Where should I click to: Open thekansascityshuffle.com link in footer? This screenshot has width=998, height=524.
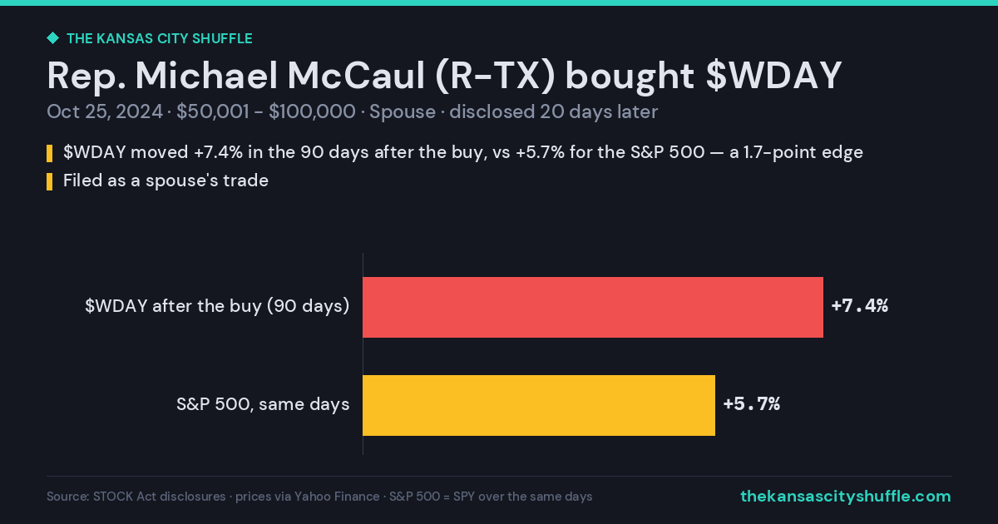pos(846,497)
